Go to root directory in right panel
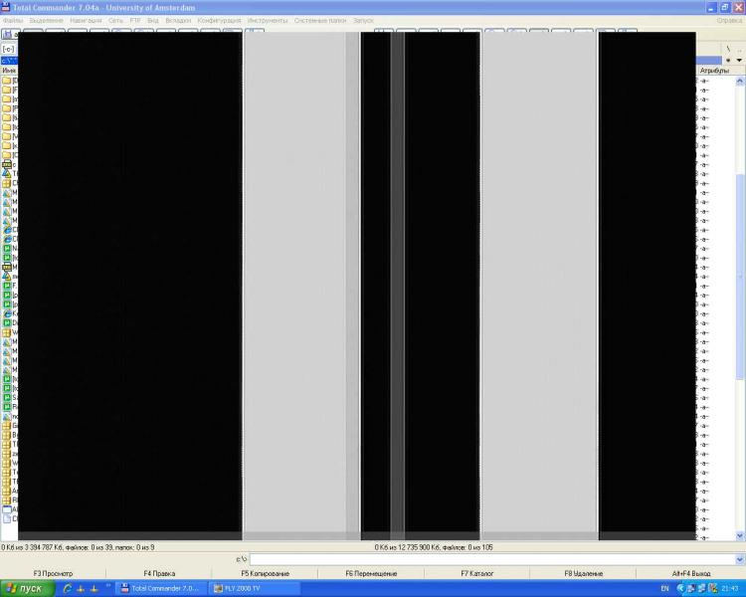The height and width of the screenshot is (597, 746). pos(727,48)
